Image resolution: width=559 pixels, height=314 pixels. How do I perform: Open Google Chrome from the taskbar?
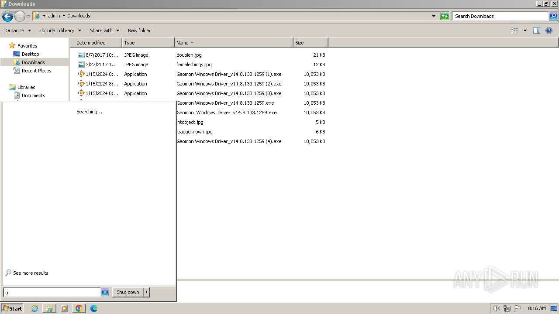(x=79, y=308)
